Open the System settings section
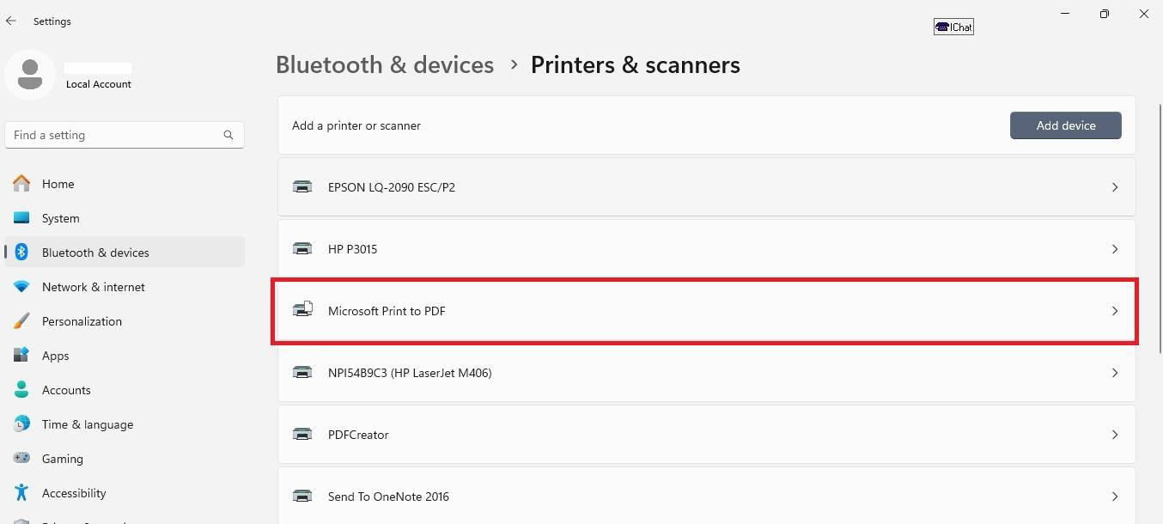The image size is (1163, 524). (60, 218)
